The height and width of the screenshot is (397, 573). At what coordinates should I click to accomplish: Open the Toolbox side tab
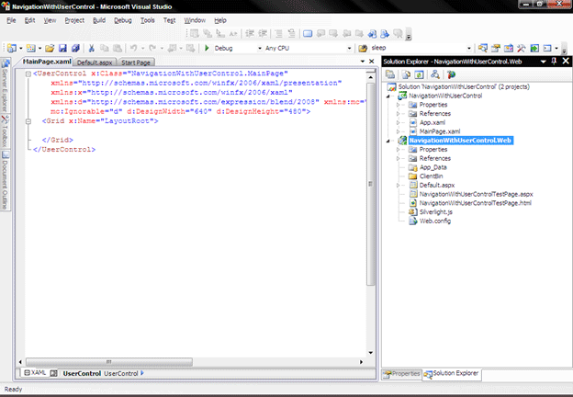point(6,130)
